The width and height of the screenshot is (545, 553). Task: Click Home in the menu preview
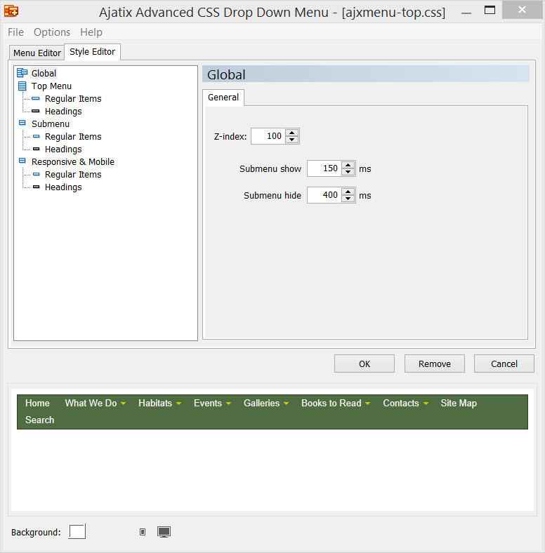(37, 403)
